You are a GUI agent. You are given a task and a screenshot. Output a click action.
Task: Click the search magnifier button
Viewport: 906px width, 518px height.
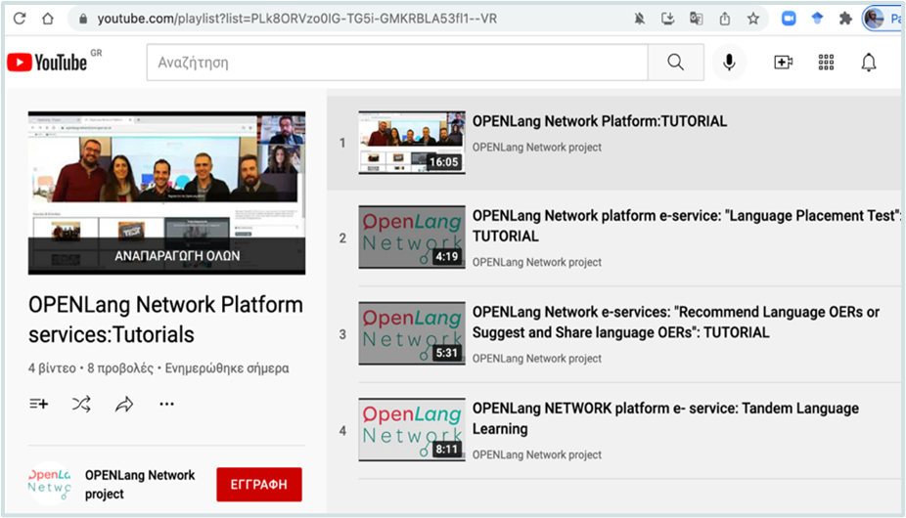pyautogui.click(x=675, y=63)
